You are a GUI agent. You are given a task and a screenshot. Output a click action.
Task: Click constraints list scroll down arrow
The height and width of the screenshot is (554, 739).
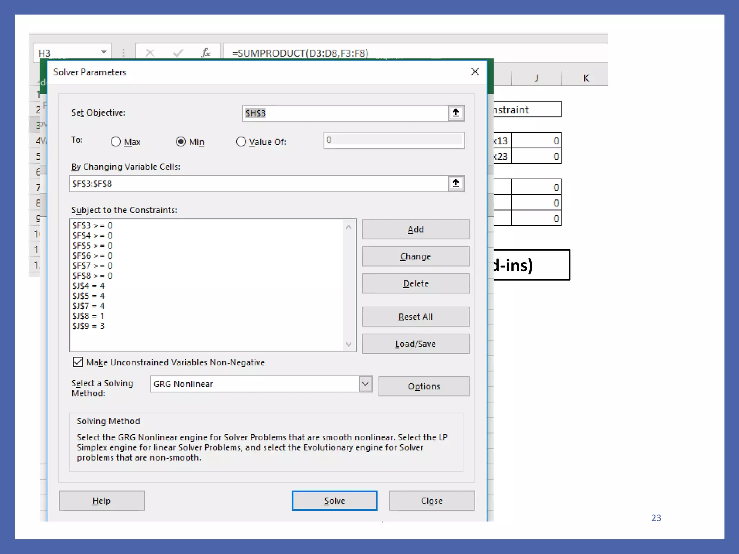[349, 344]
